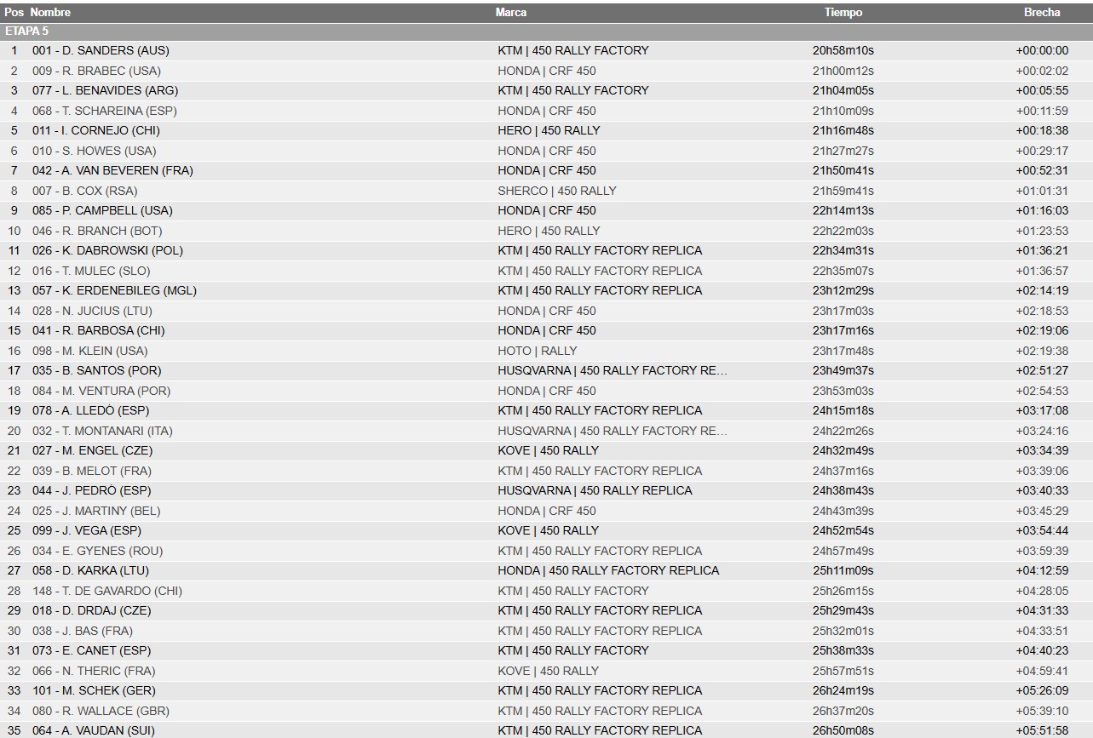Select rider 078 - A. LLEDÓ (ESP)
The height and width of the screenshot is (738, 1093).
click(x=91, y=410)
